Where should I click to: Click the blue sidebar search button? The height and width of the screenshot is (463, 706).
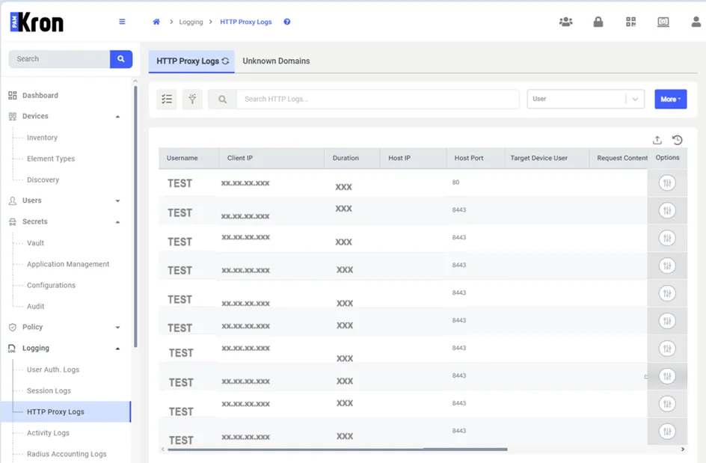tap(121, 59)
